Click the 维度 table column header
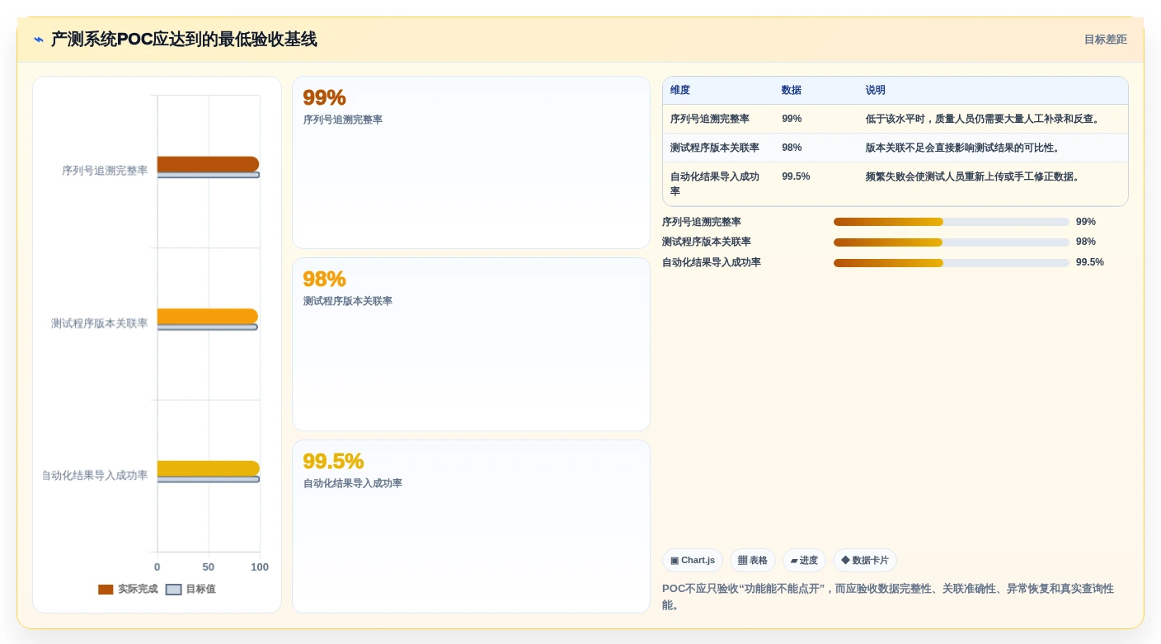 (x=680, y=91)
